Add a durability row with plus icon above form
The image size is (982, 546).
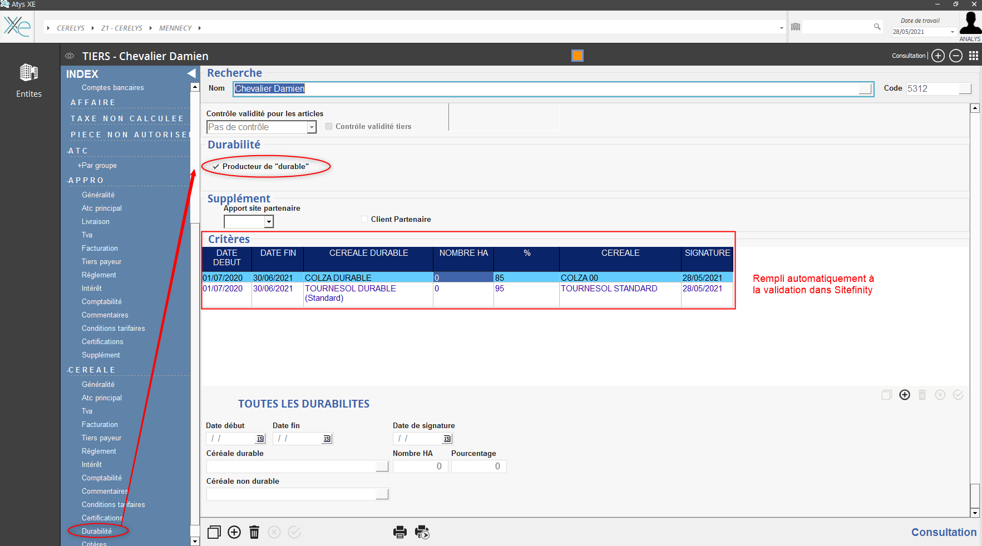pyautogui.click(x=905, y=395)
